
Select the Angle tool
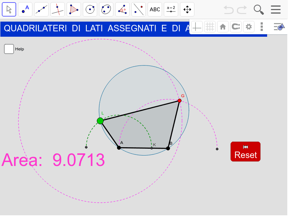coord(122,9)
